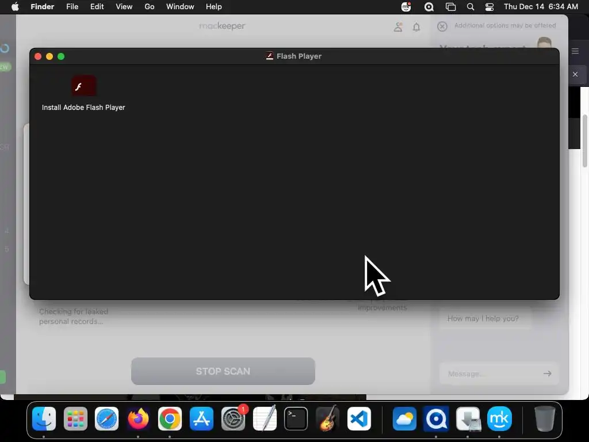
Task: Open the Help menu
Action: [214, 7]
